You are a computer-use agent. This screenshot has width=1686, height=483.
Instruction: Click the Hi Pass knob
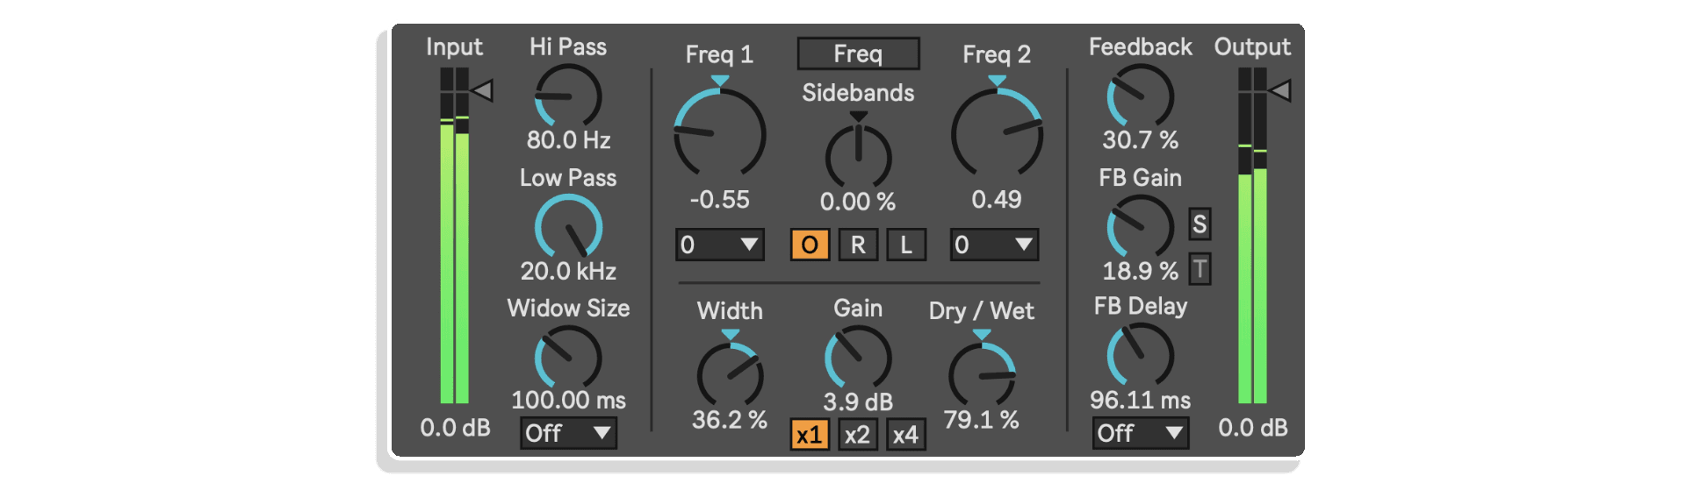[568, 96]
